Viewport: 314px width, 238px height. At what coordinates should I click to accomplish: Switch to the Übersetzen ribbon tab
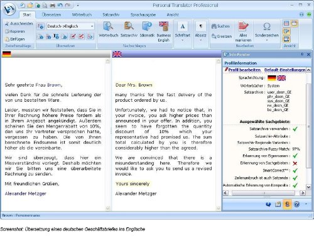pyautogui.click(x=51, y=14)
